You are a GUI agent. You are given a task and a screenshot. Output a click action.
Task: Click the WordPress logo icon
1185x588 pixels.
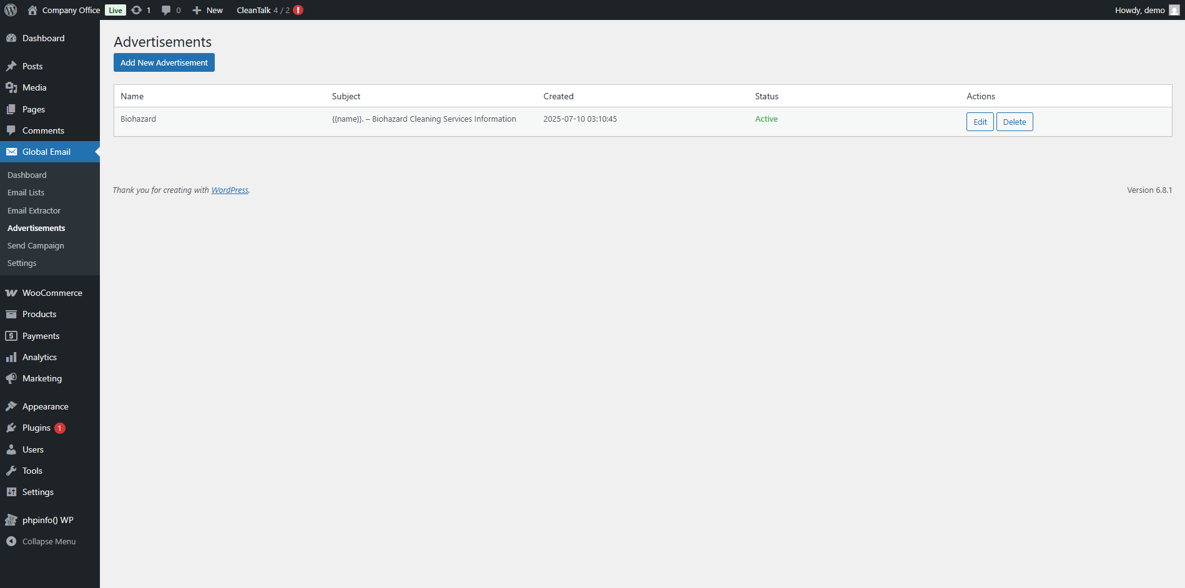click(x=11, y=10)
